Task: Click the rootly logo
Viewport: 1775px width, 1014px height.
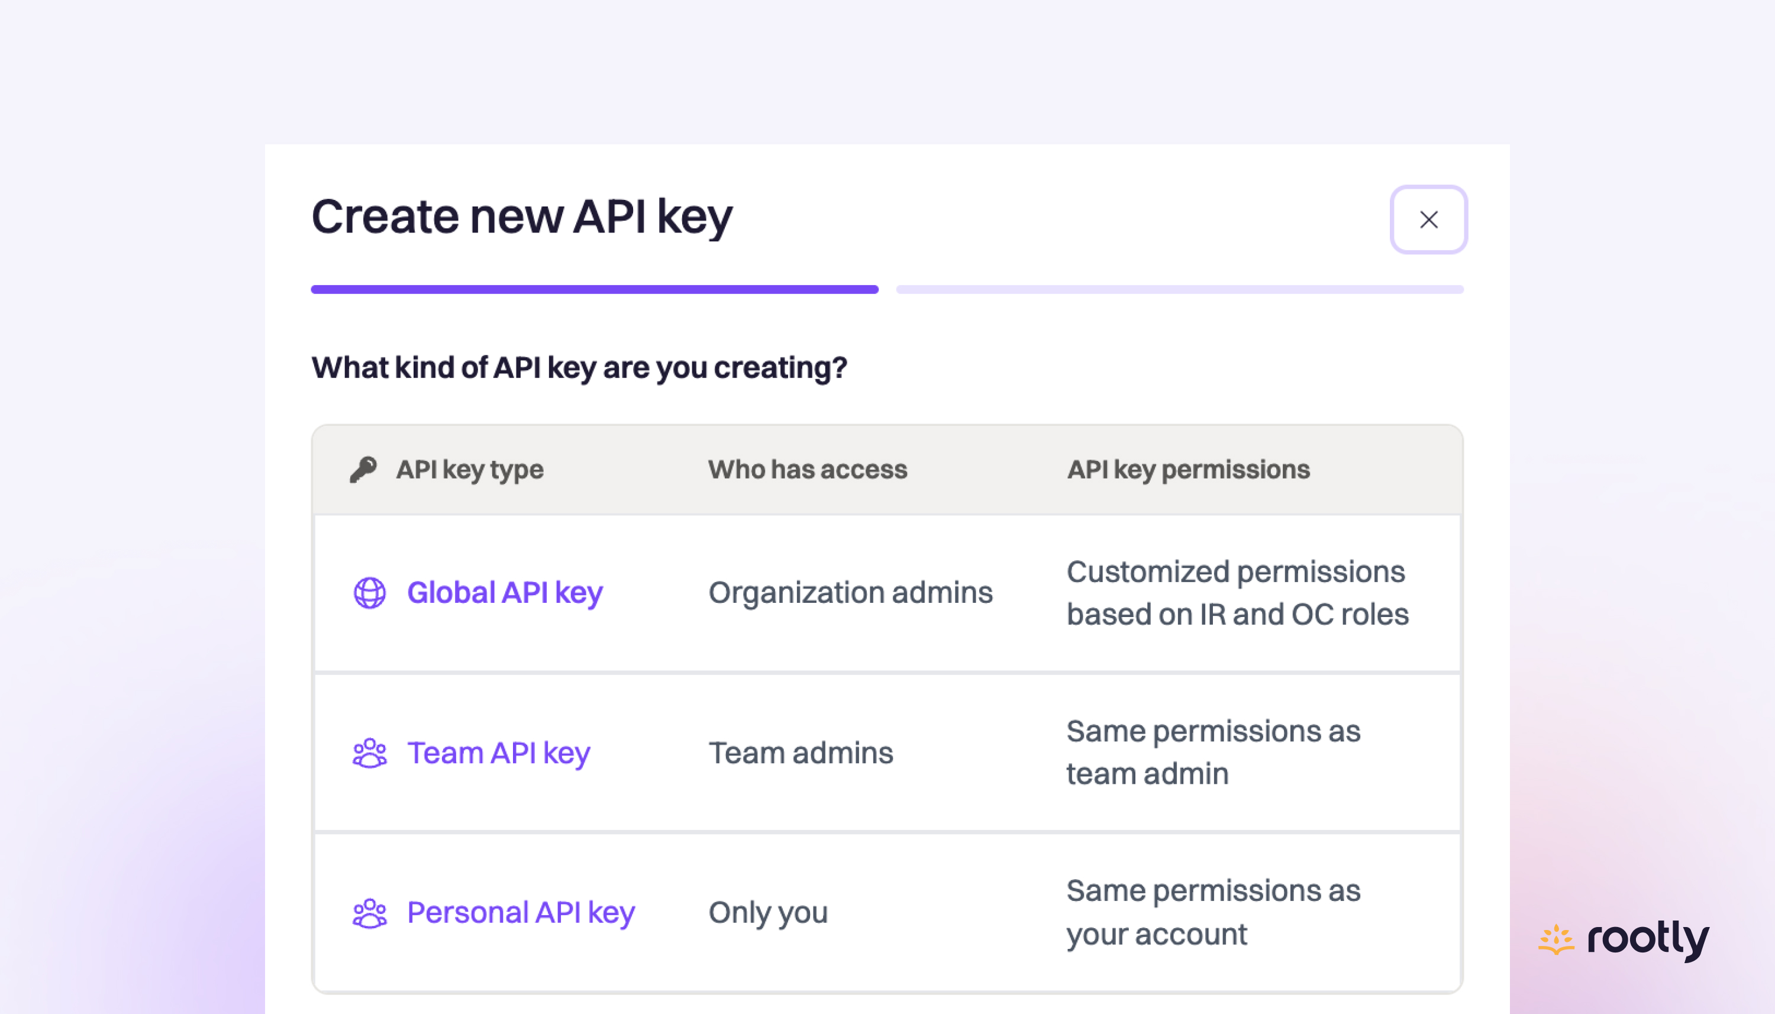Action: (1622, 939)
